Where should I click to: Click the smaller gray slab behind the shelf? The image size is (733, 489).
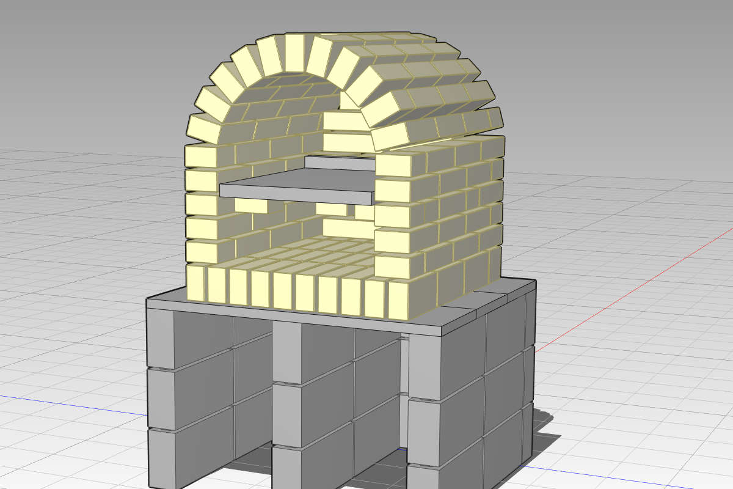tap(339, 162)
